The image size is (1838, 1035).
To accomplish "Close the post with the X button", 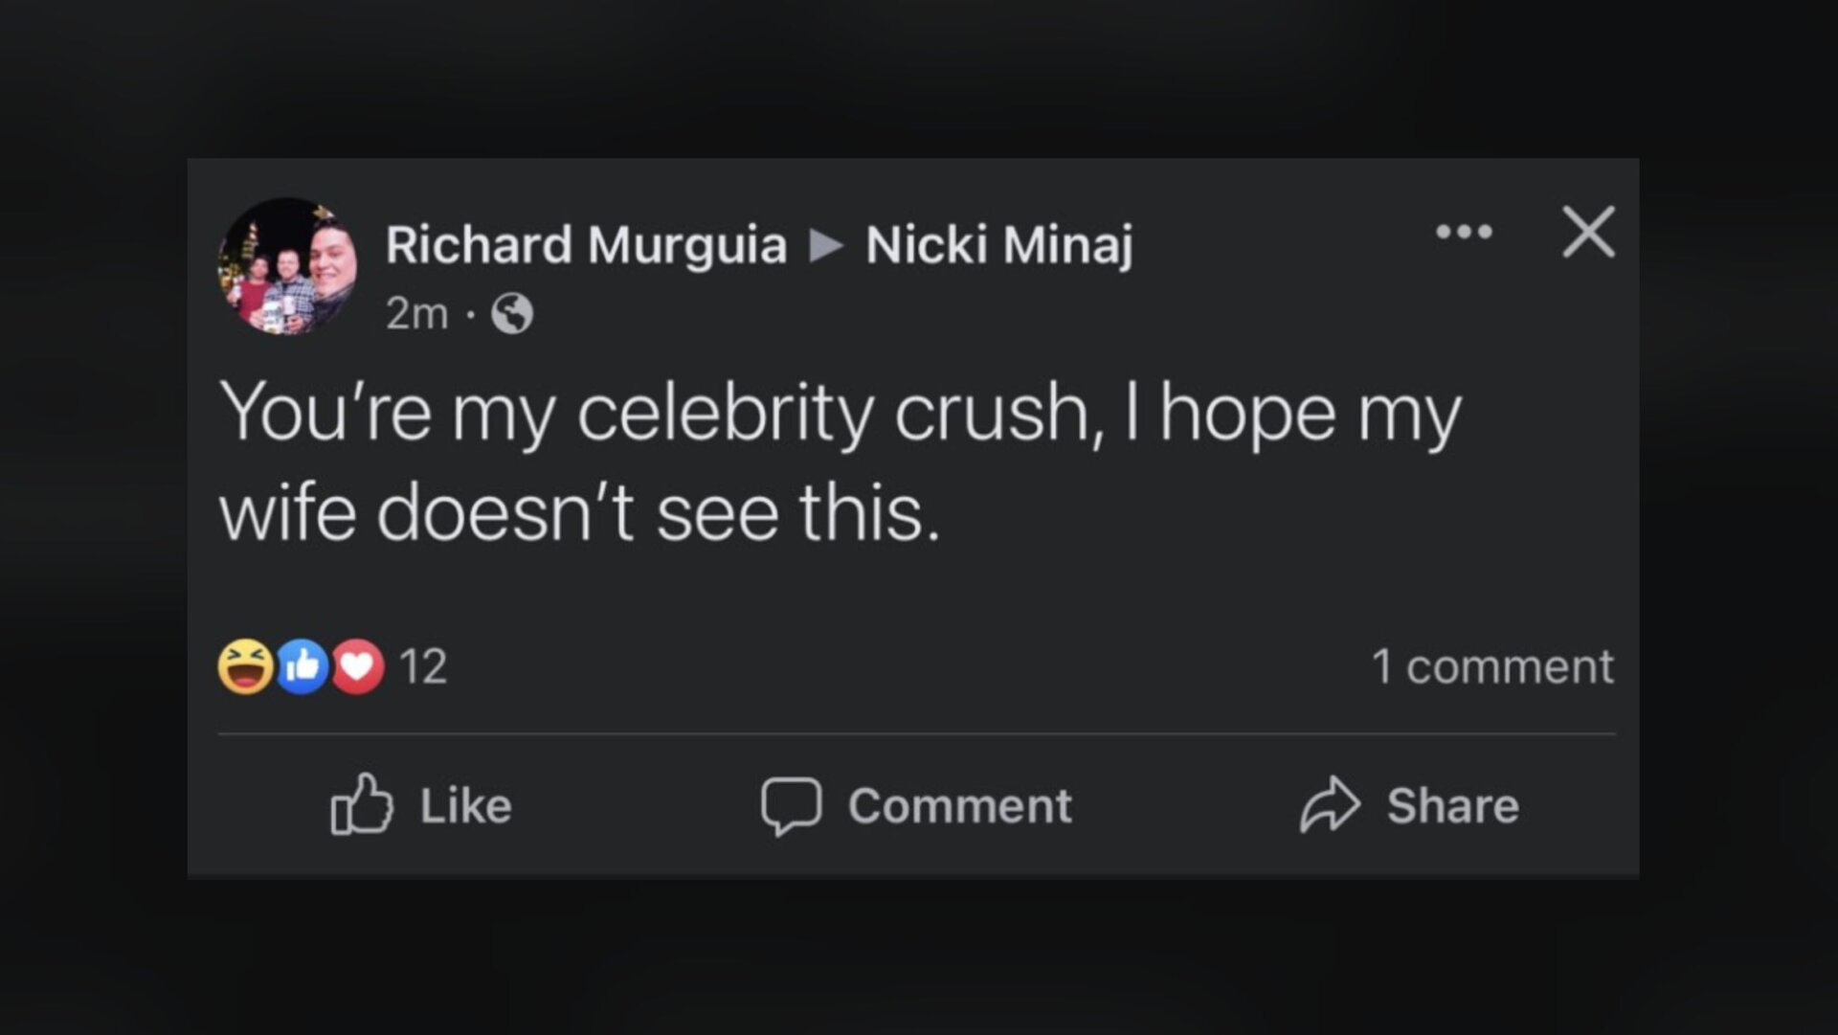I will coord(1587,233).
